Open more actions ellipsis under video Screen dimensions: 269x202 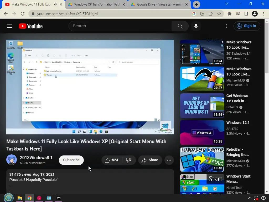(x=169, y=160)
